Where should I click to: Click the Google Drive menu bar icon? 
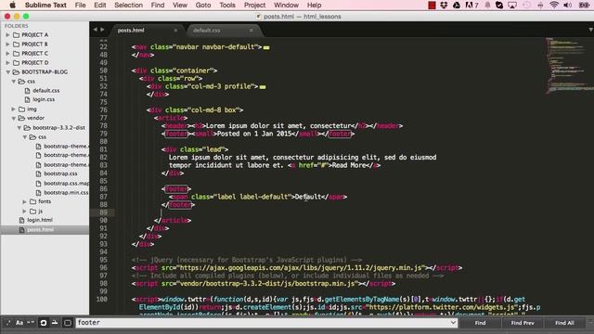pyautogui.click(x=457, y=6)
